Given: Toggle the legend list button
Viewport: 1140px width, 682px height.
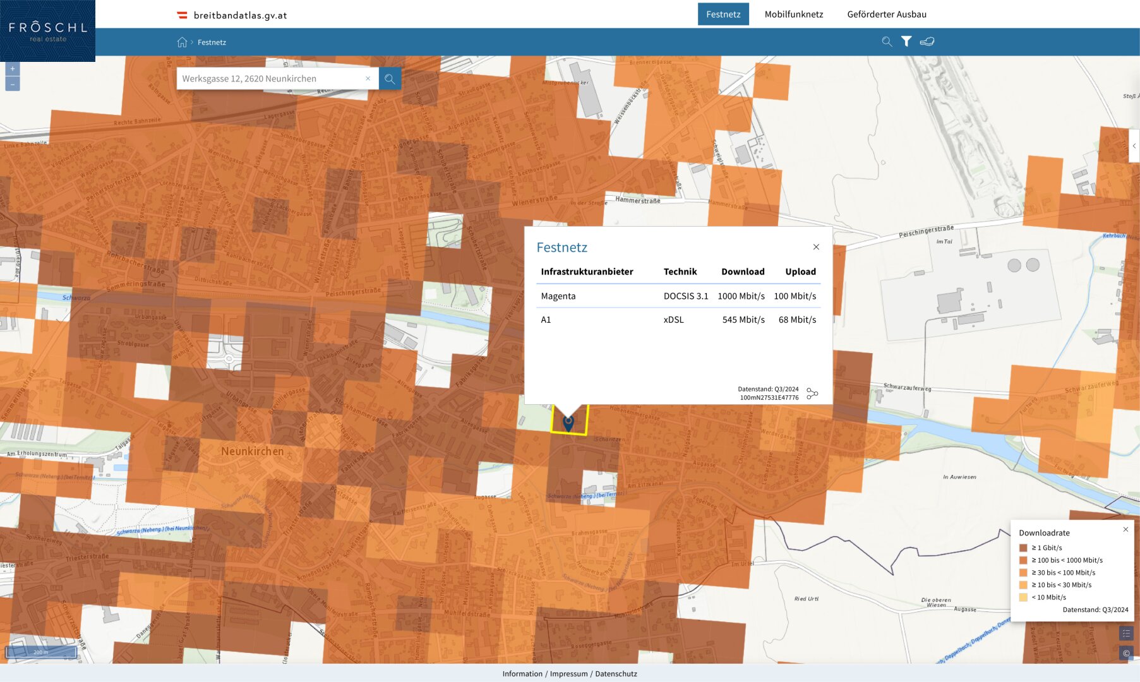Looking at the screenshot, I should tap(1126, 633).
